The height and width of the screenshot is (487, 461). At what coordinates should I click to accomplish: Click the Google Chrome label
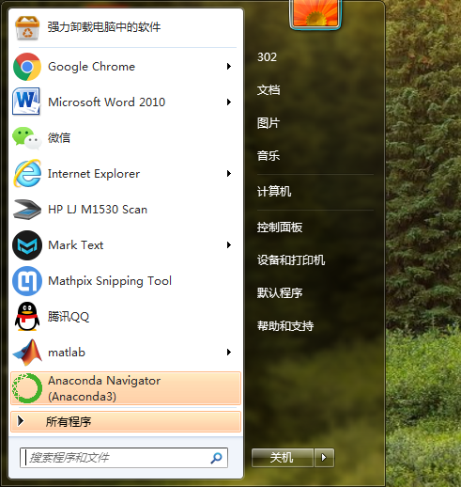91,67
